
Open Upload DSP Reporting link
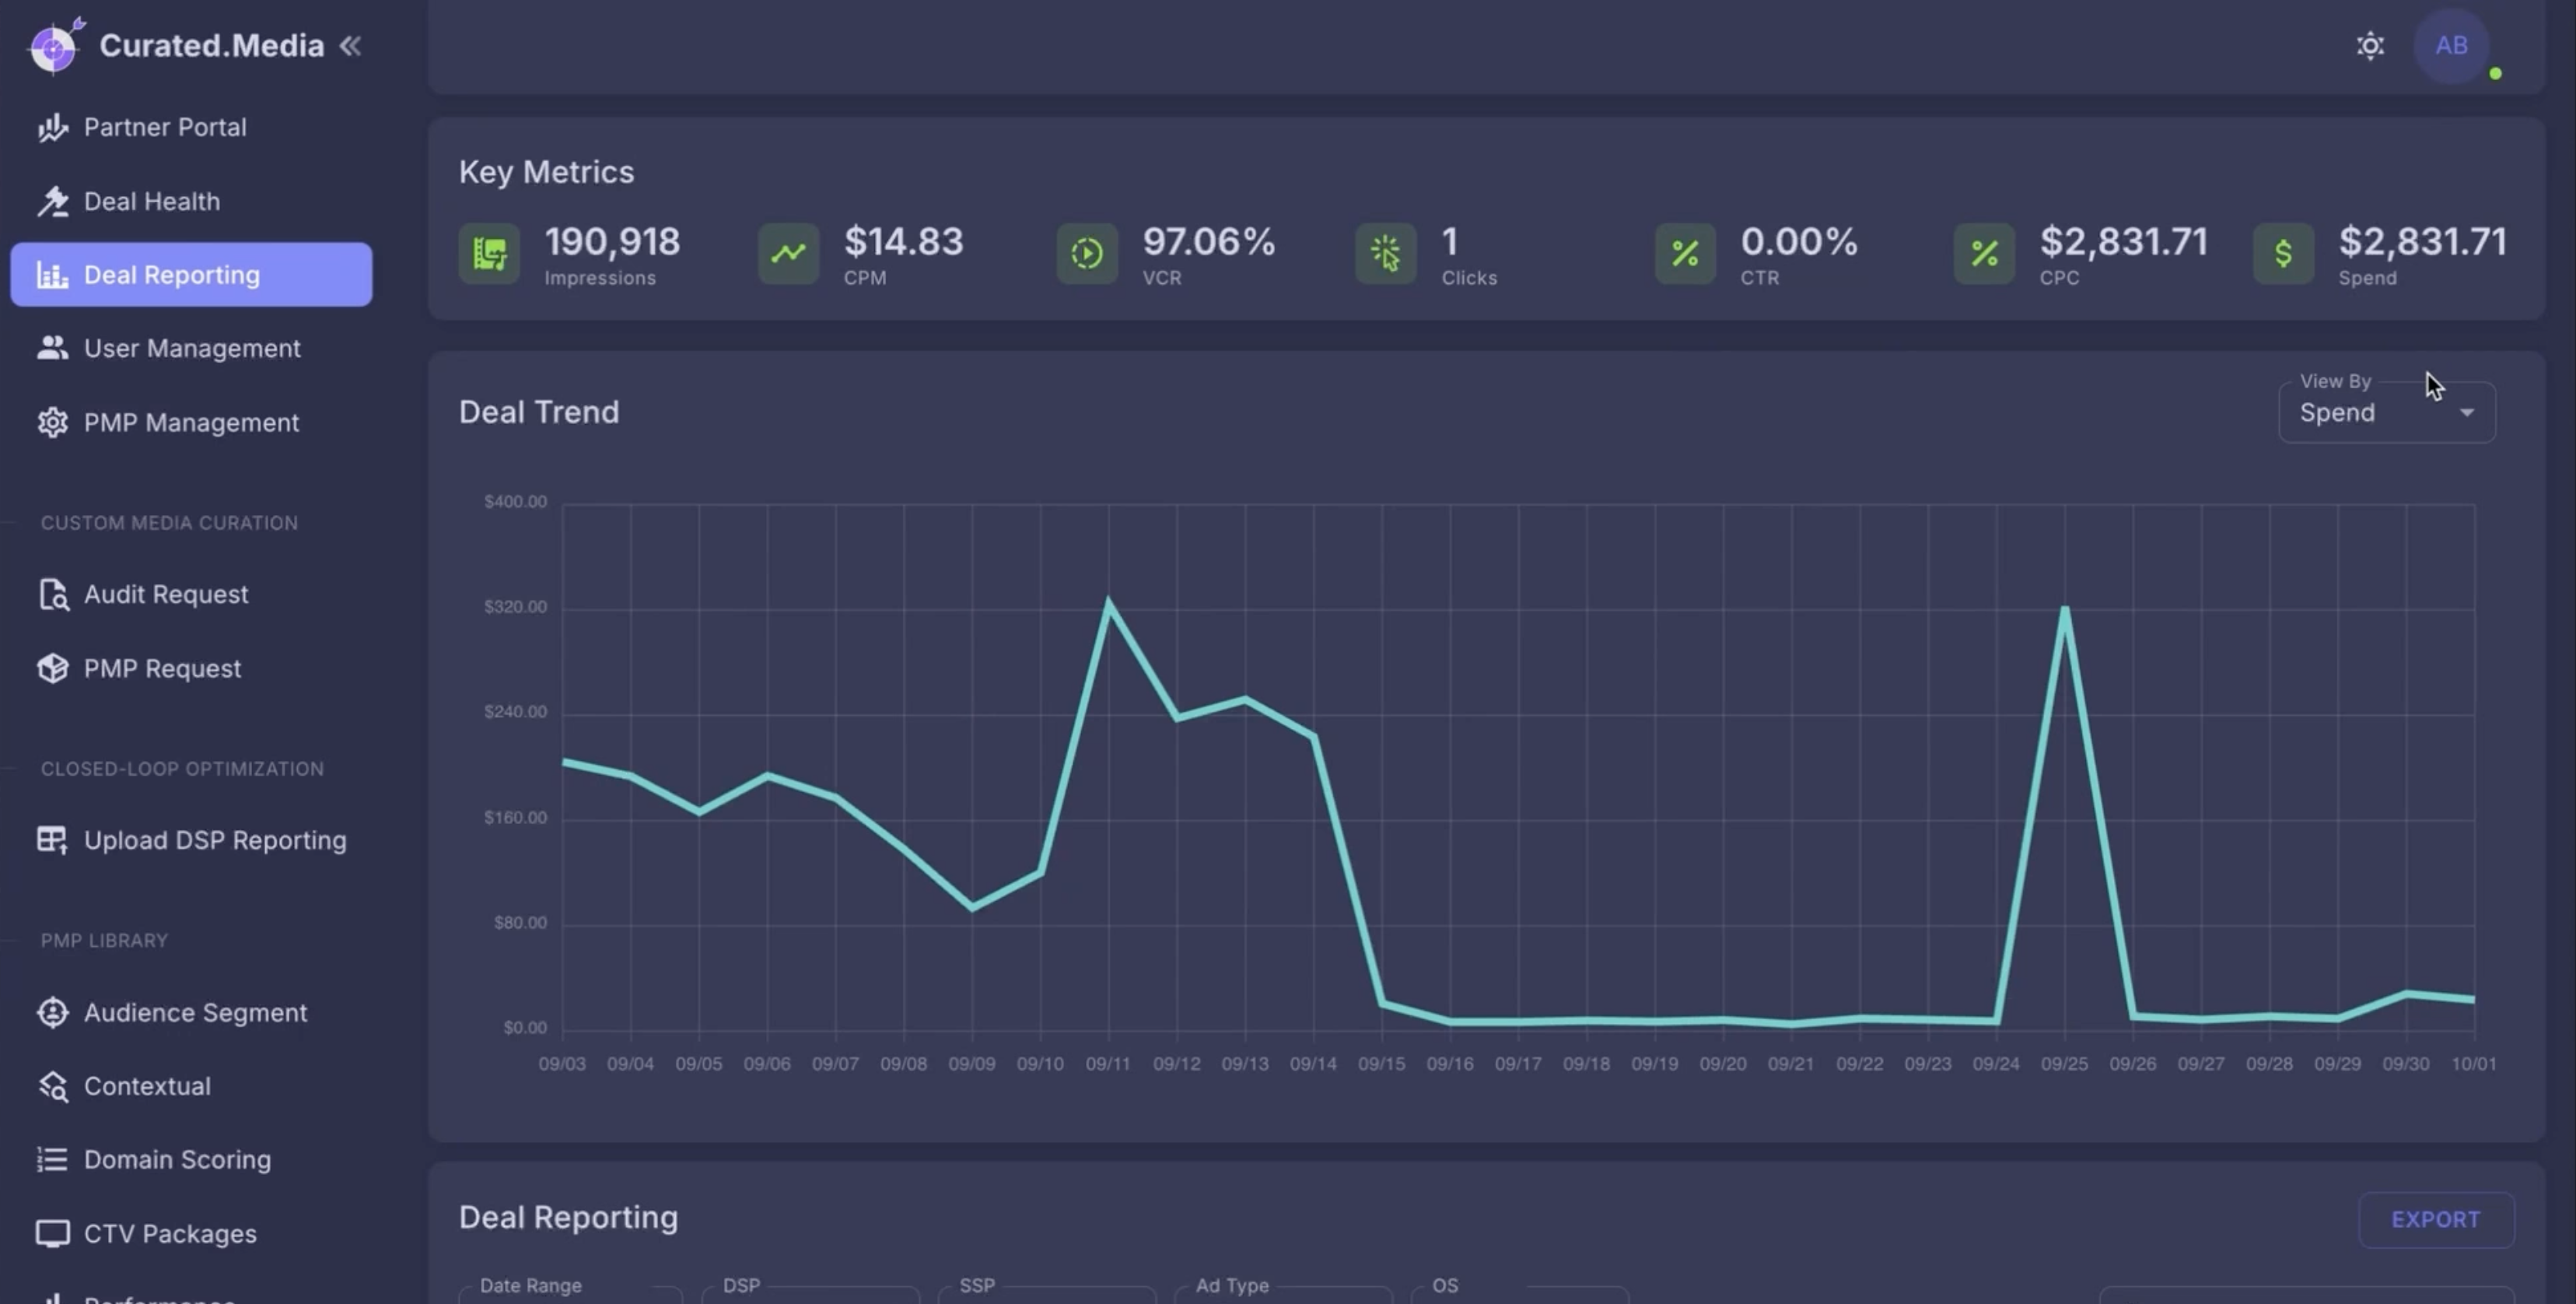[x=215, y=840]
